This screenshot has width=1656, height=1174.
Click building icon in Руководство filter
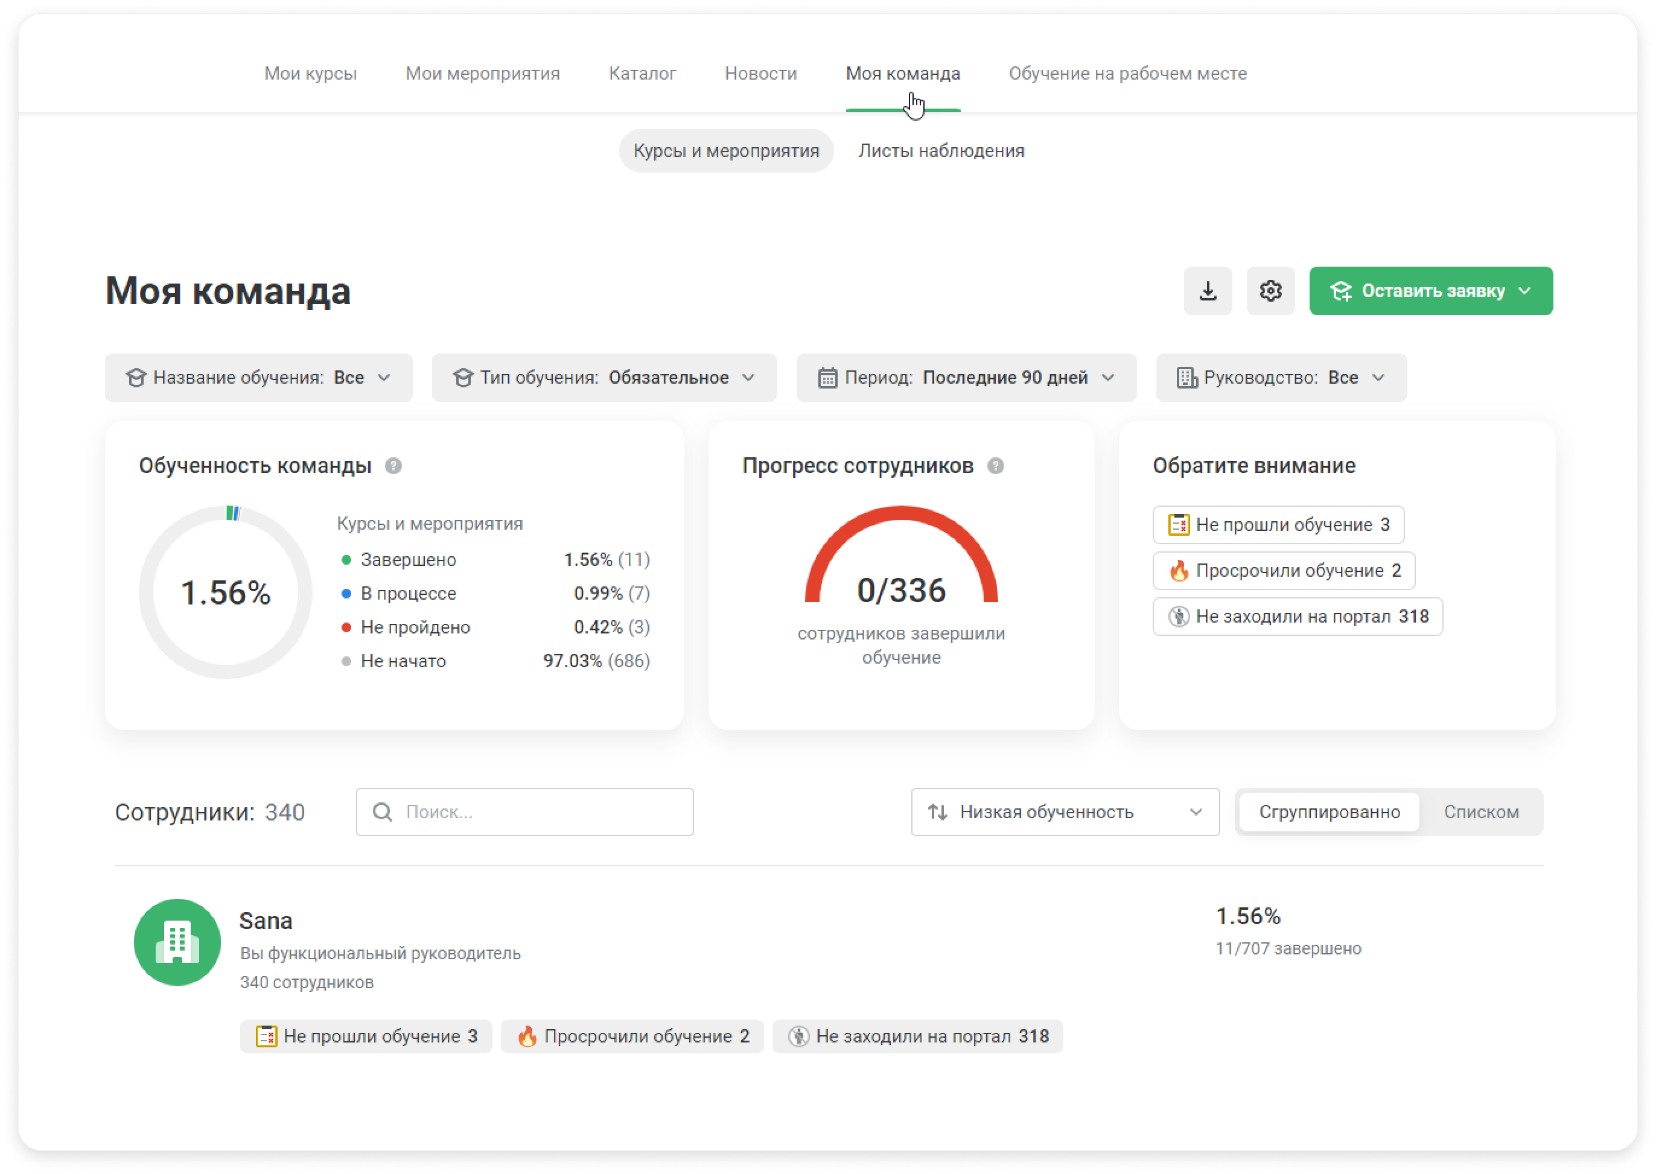(x=1186, y=378)
